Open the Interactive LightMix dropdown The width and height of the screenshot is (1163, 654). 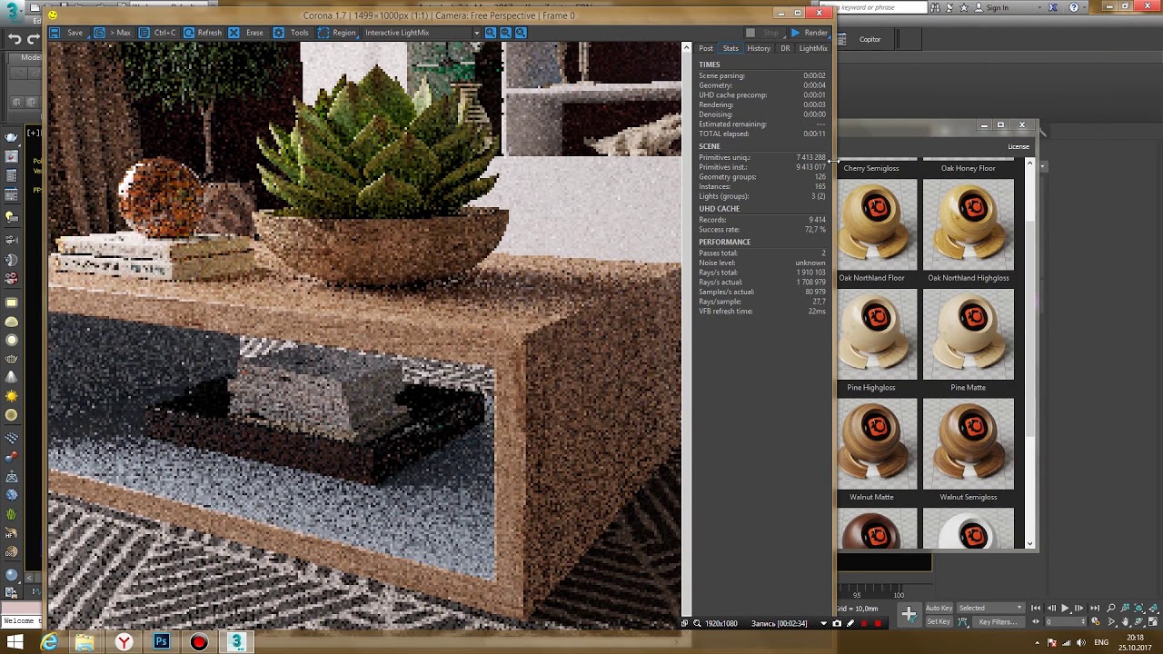pyautogui.click(x=422, y=33)
